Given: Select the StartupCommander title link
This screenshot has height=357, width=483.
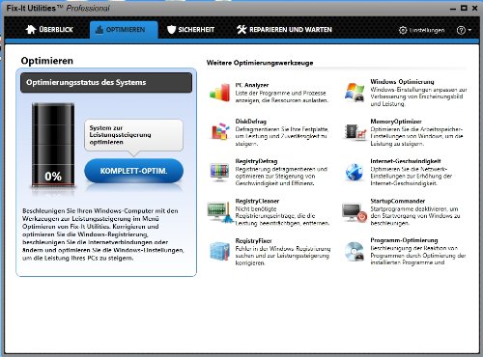Looking at the screenshot, I should tap(398, 201).
